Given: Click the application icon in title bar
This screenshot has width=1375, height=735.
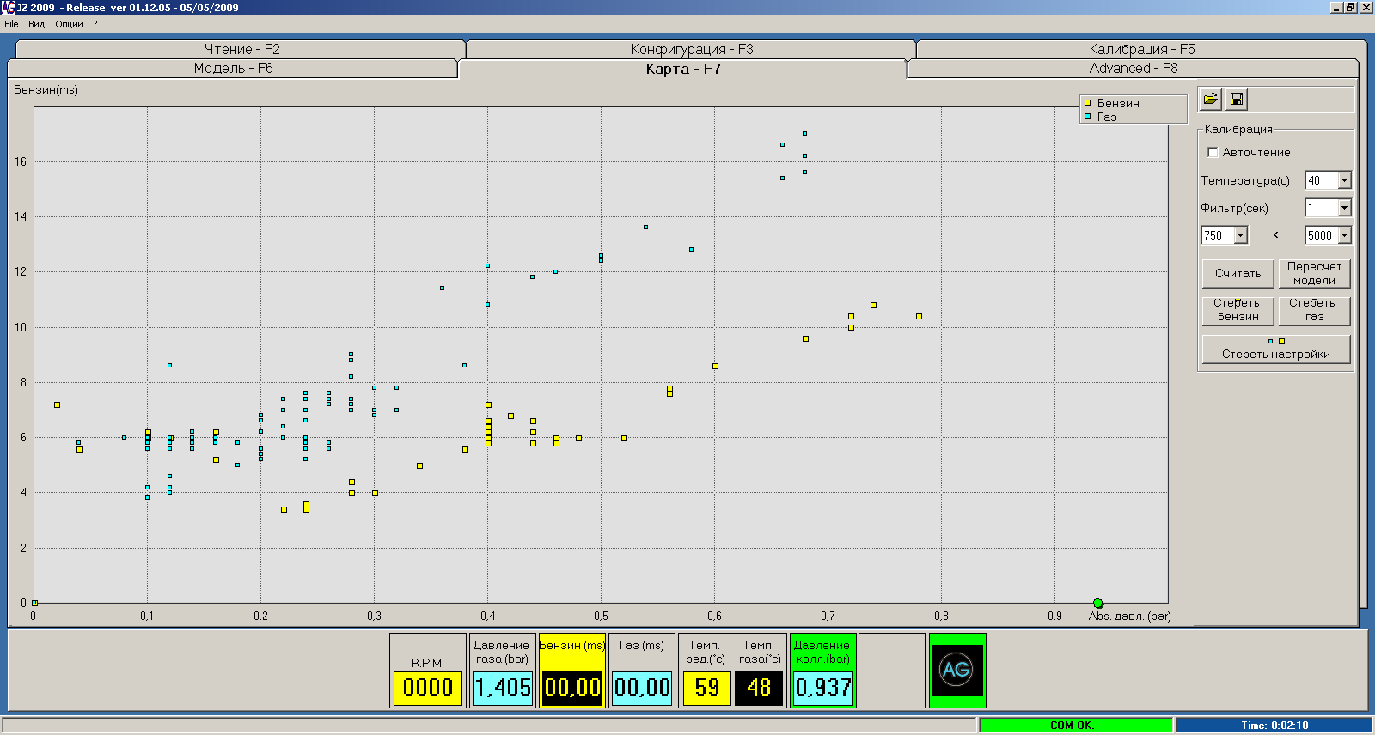Looking at the screenshot, I should 8,8.
